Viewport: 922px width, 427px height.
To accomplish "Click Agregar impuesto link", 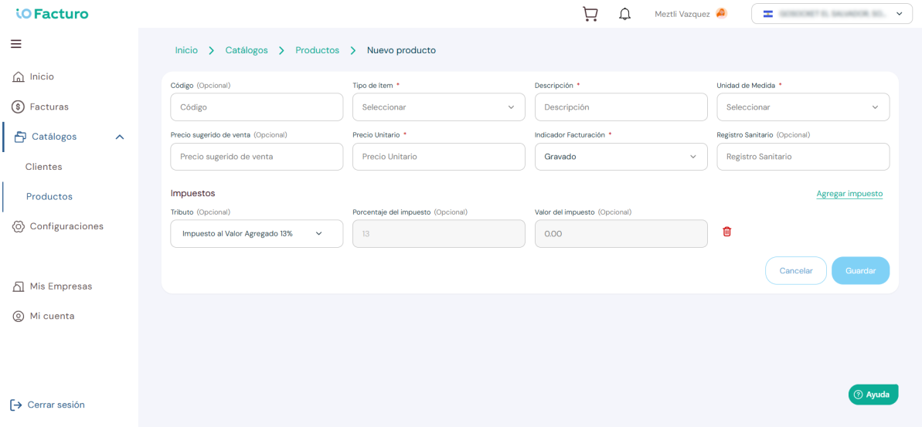I will (x=849, y=194).
